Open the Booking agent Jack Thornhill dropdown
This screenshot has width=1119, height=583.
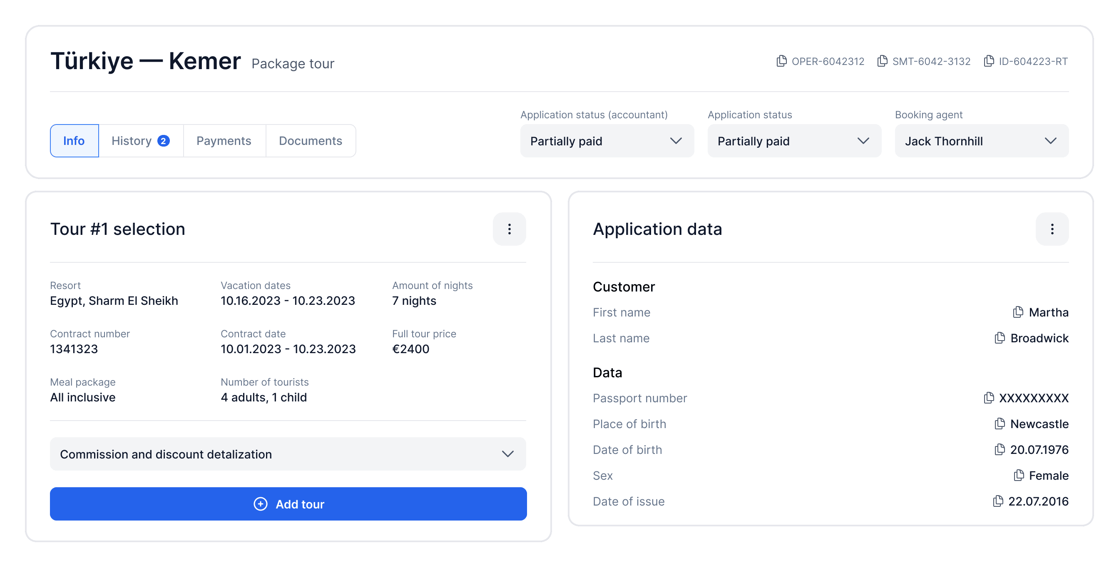pyautogui.click(x=981, y=141)
